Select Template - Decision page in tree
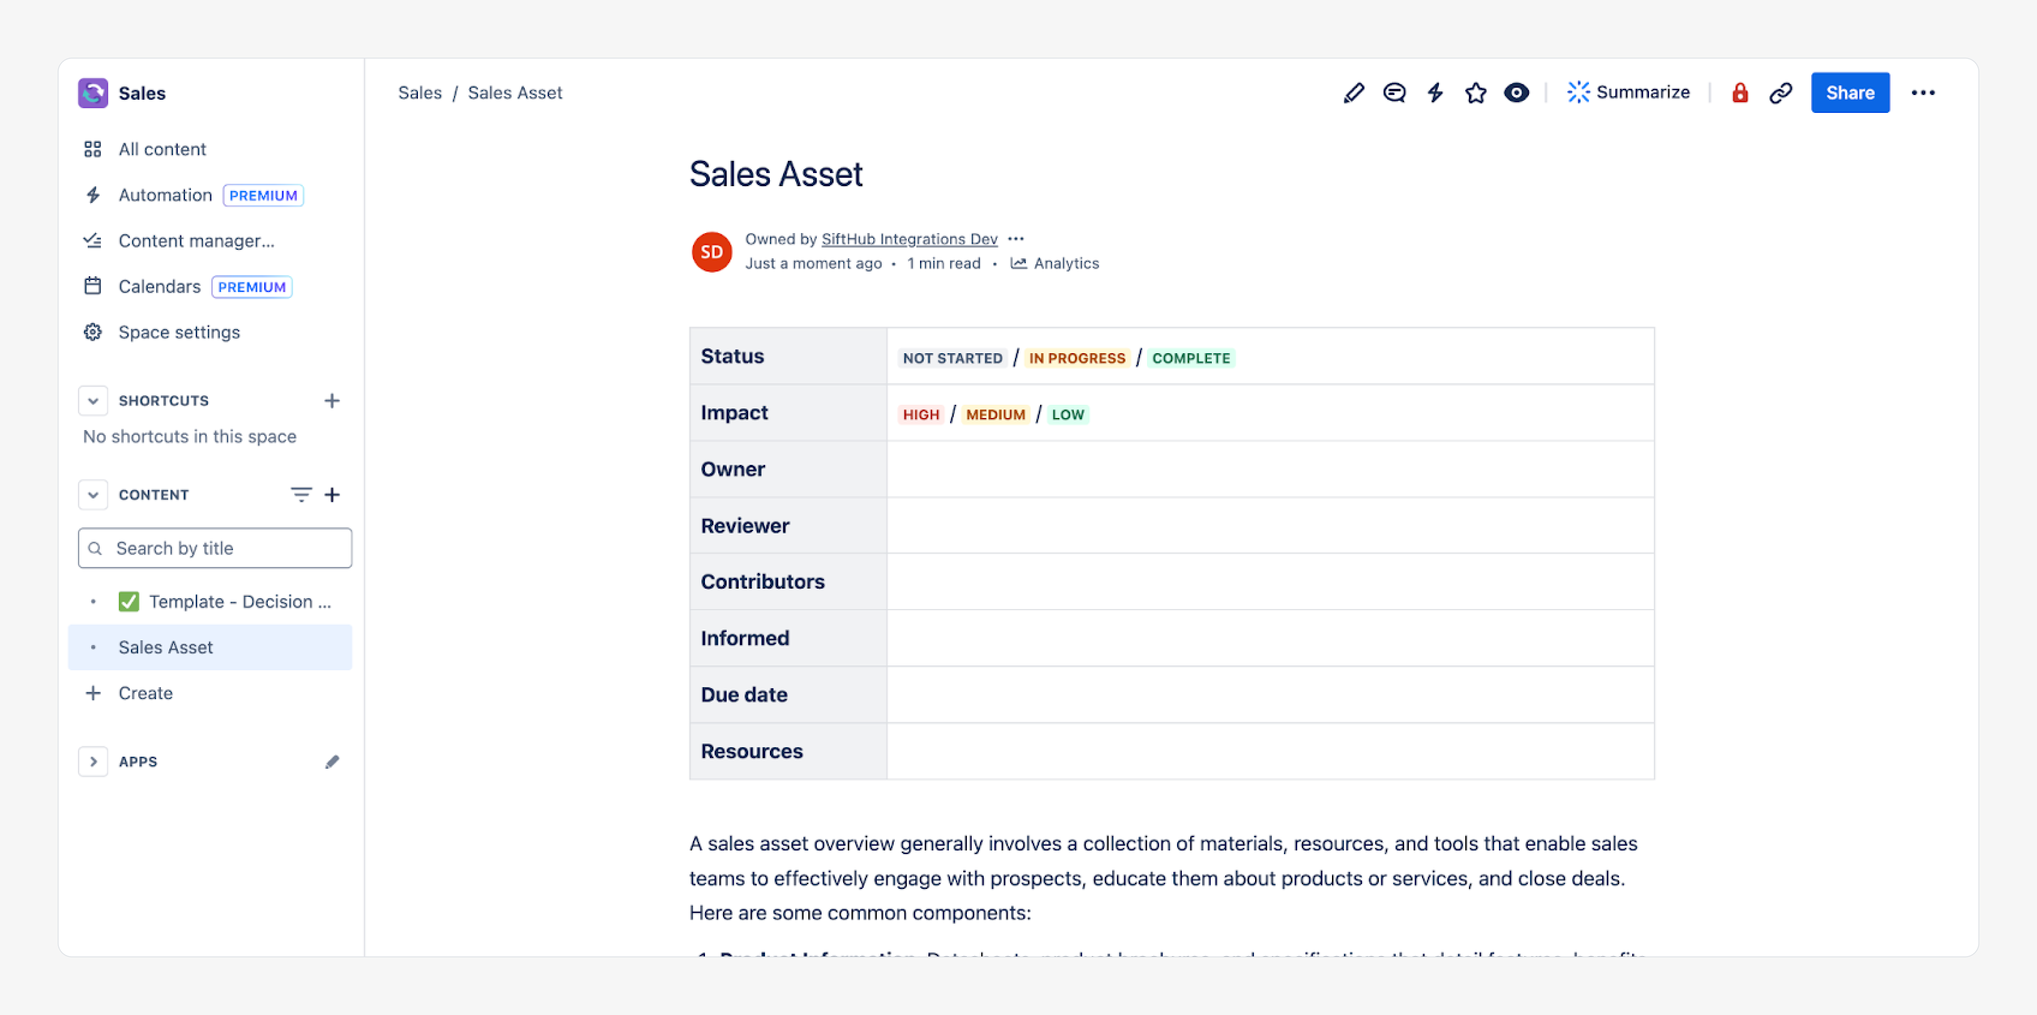 (x=240, y=601)
